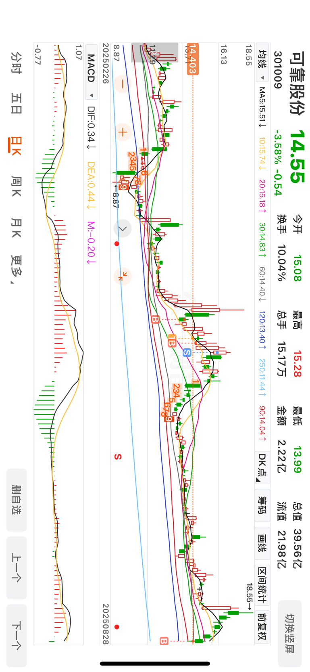The width and height of the screenshot is (310, 672).
Task: Tap the green 30:14.83 average label
Action: coord(262,240)
